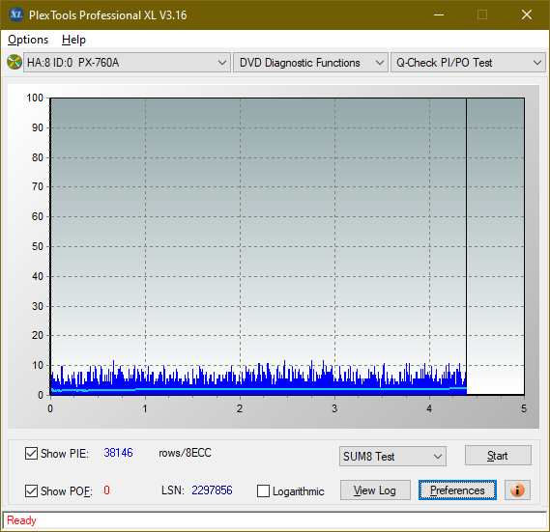Image resolution: width=550 pixels, height=532 pixels.
Task: Click the disc drive icon beside the drive selector
Action: click(x=14, y=63)
